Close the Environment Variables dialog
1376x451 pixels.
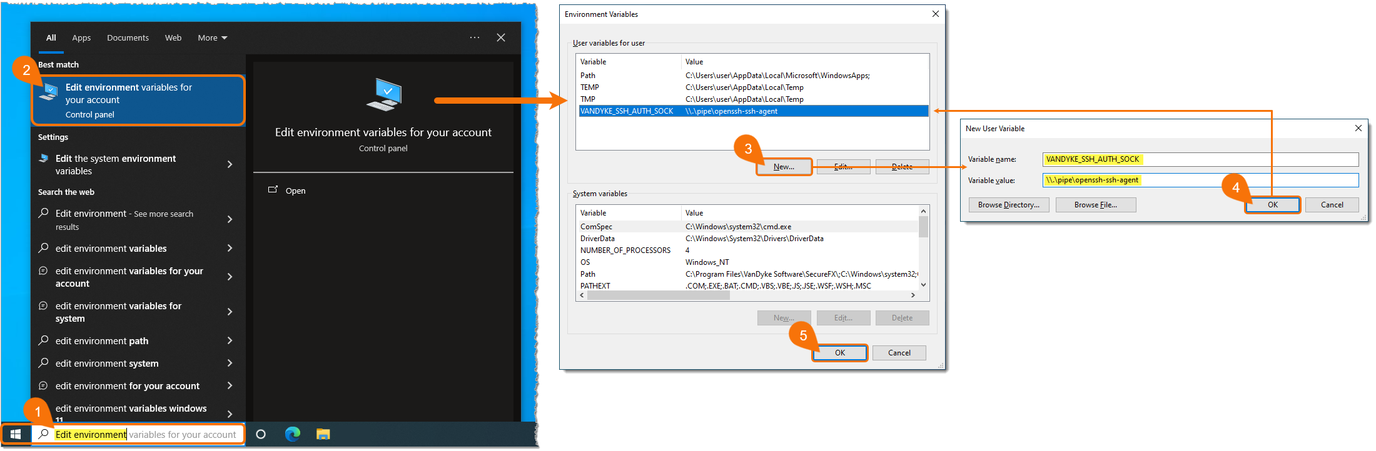935,14
